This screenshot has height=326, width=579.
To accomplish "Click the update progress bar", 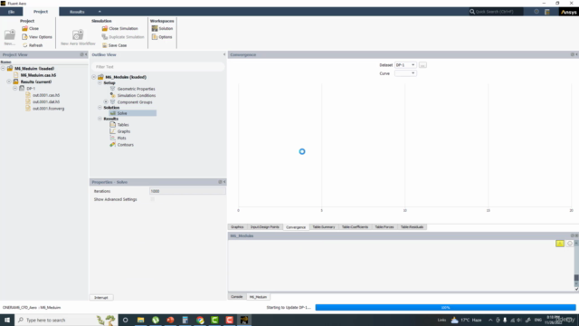I will [x=445, y=308].
